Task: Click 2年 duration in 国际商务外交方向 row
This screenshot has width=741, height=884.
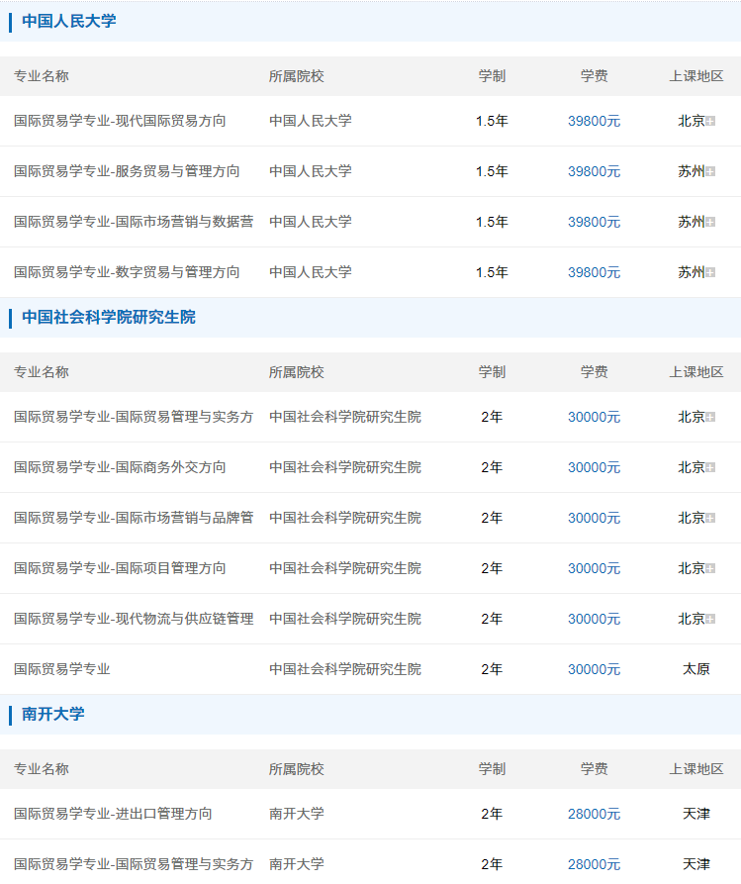Action: click(x=492, y=467)
